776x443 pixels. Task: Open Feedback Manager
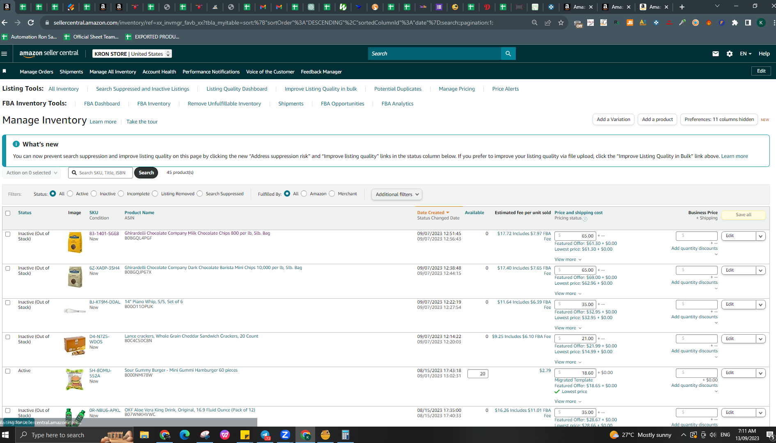(321, 72)
